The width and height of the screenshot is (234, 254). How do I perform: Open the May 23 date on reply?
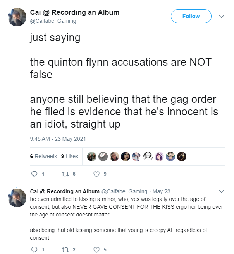pyautogui.click(x=161, y=191)
